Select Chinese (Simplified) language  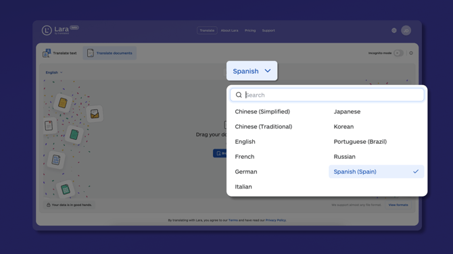point(262,111)
